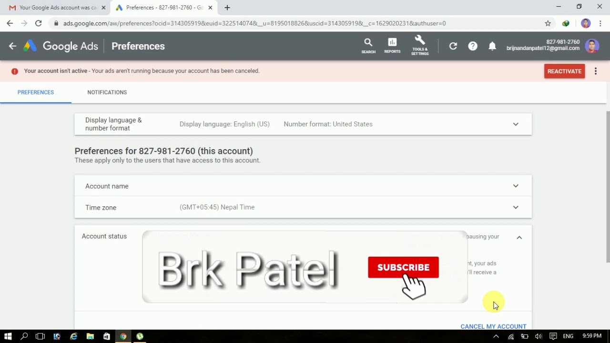The width and height of the screenshot is (610, 343).
Task: Click the green extension icon in Chrome toolbar
Action: [566, 23]
